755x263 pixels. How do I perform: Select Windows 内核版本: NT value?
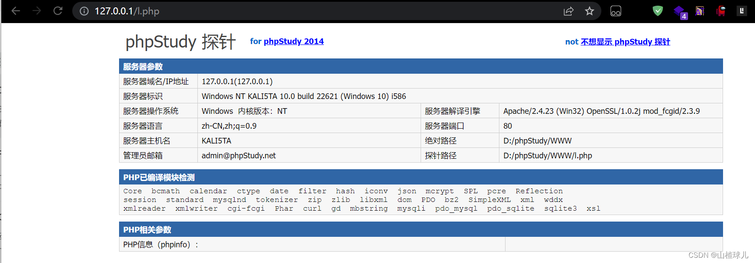pos(244,111)
